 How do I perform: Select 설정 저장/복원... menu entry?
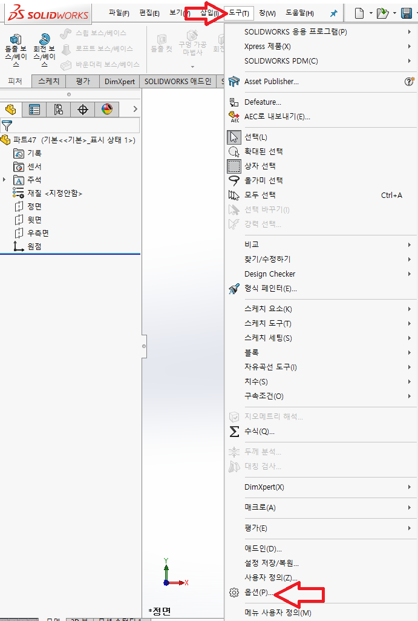(272, 563)
